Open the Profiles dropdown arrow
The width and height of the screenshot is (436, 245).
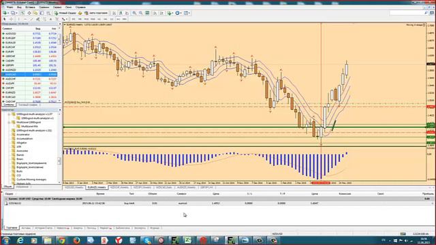pyautogui.click(x=16, y=13)
